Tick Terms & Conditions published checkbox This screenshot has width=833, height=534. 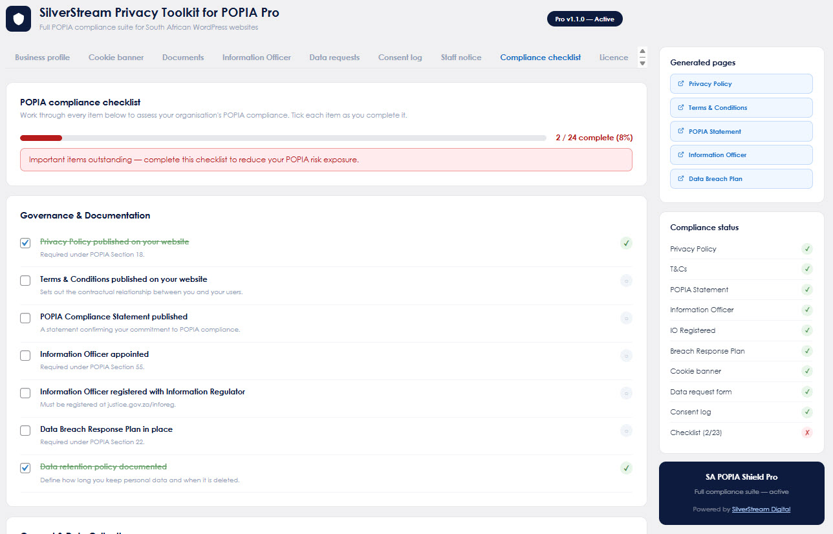click(x=25, y=281)
